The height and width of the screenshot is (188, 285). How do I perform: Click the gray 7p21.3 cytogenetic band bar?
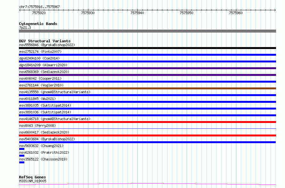point(147,31)
